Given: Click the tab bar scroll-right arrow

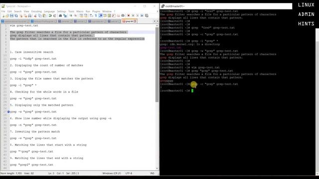Looking at the screenshot, I should (158, 21).
